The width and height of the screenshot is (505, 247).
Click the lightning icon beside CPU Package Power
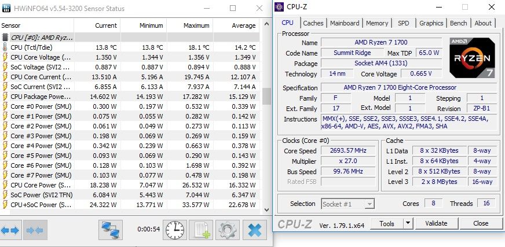tap(5, 97)
